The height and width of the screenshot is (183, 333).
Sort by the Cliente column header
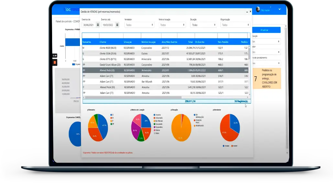103,42
